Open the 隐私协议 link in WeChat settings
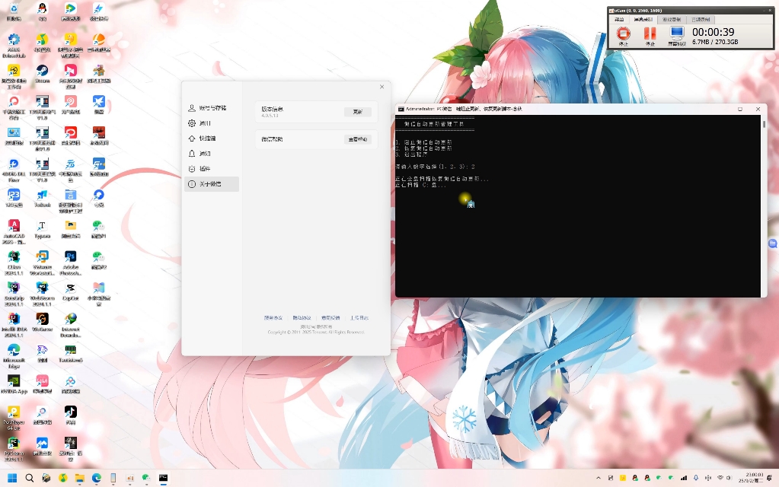This screenshot has width=779, height=487. click(302, 318)
